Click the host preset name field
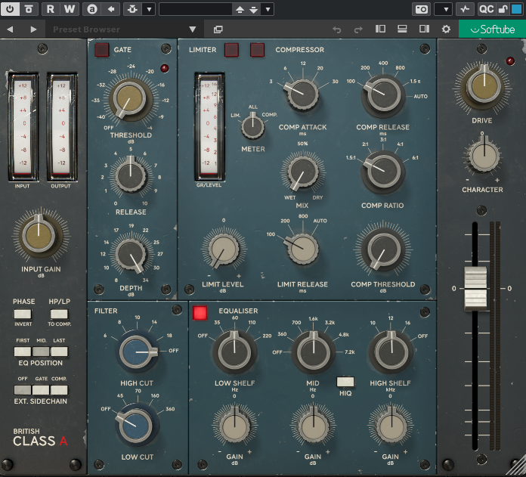This screenshot has height=477, width=526. coord(196,9)
